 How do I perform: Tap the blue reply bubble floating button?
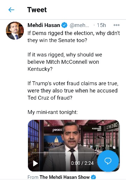pyautogui.click(x=108, y=161)
